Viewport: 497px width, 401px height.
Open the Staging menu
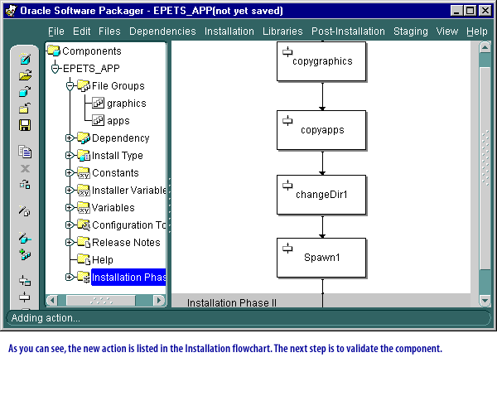pyautogui.click(x=411, y=31)
